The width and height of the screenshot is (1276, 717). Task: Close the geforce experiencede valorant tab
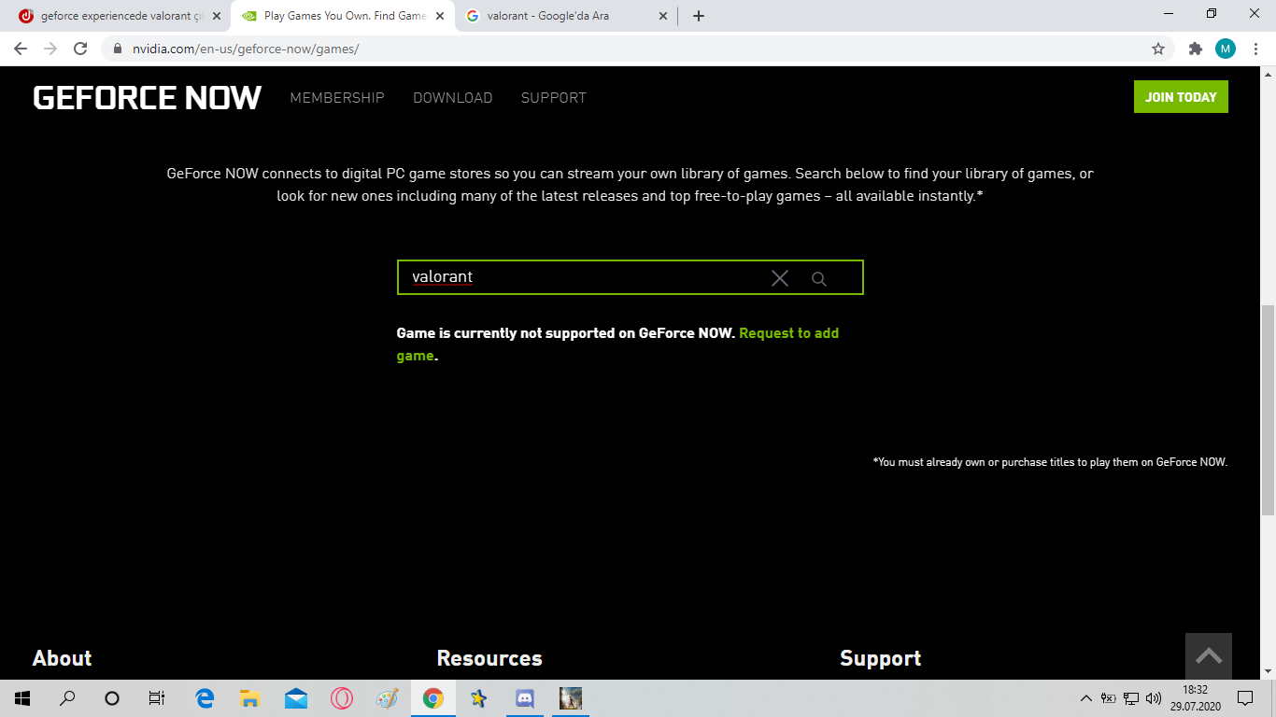point(217,16)
